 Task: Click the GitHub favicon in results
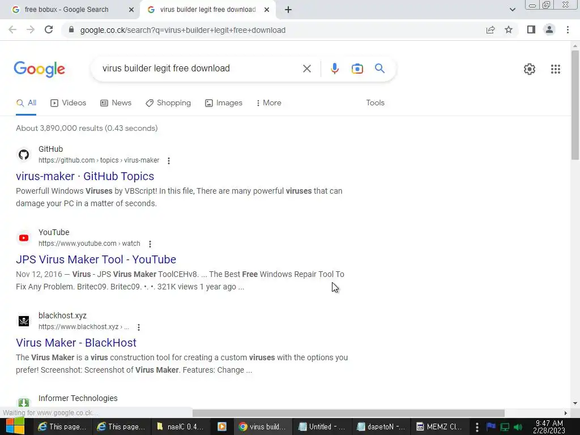[x=24, y=155]
